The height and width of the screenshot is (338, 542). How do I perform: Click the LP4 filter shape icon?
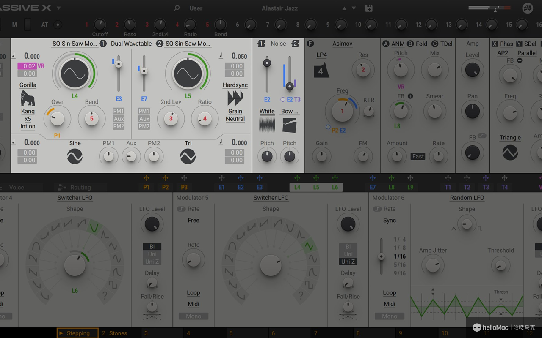click(x=321, y=71)
